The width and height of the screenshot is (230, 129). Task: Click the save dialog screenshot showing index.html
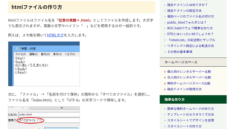click(44, 118)
